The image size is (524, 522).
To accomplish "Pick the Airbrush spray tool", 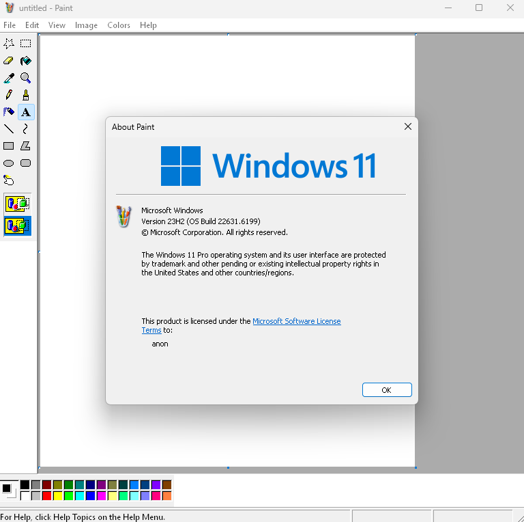I will pyautogui.click(x=9, y=112).
